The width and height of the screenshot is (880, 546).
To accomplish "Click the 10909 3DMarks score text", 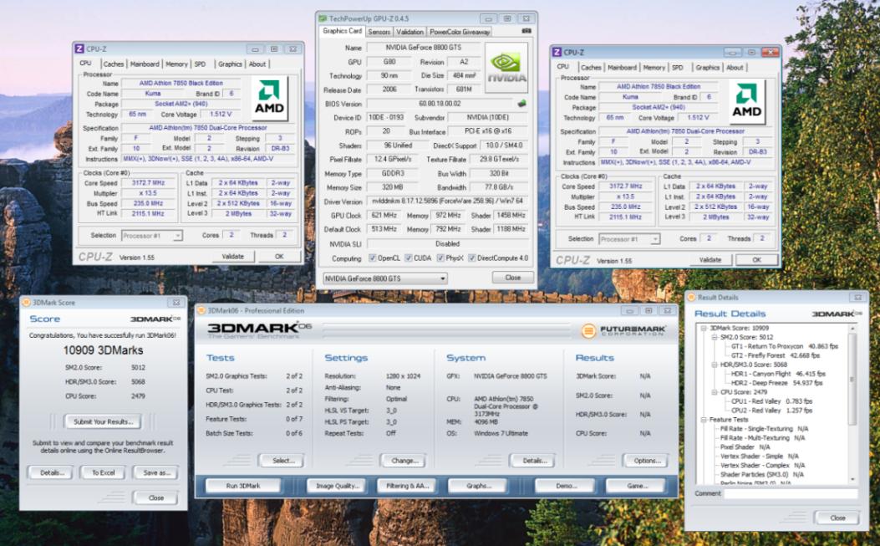I will coord(103,350).
